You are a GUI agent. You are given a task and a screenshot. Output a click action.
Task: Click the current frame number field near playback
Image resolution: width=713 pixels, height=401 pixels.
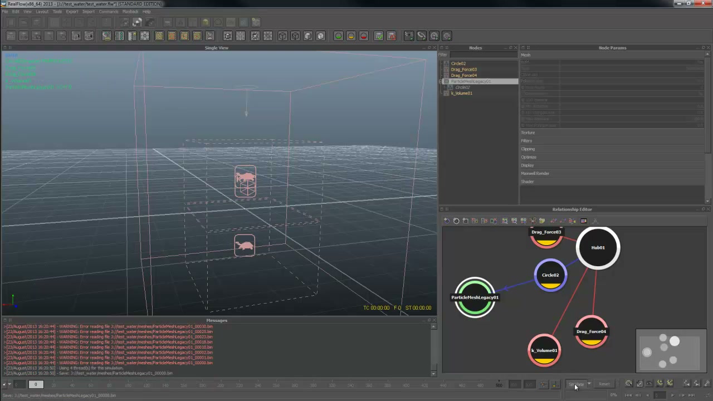[659, 395]
